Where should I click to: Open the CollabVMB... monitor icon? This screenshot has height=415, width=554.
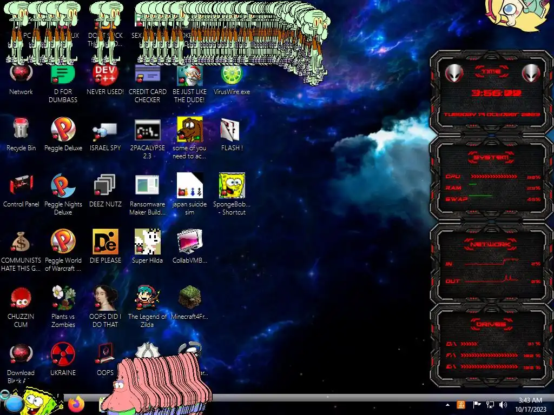tap(189, 246)
